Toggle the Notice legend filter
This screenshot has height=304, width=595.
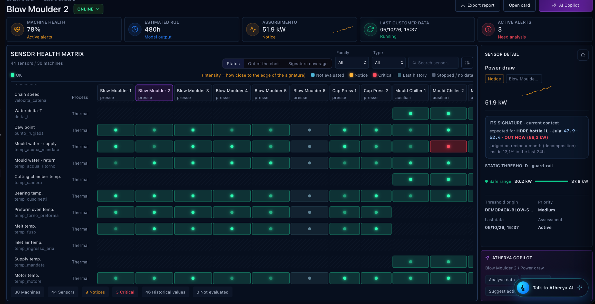(359, 75)
